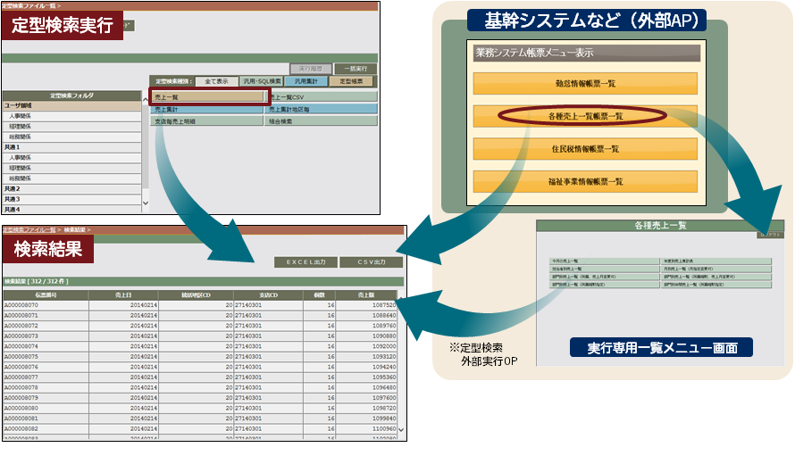This screenshot has height=456, width=795.
Task: Open 今月の売上一覧 in 各種売上一覧 menu
Action: 605,261
